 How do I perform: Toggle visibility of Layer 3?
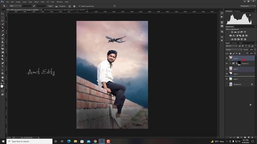227,74
